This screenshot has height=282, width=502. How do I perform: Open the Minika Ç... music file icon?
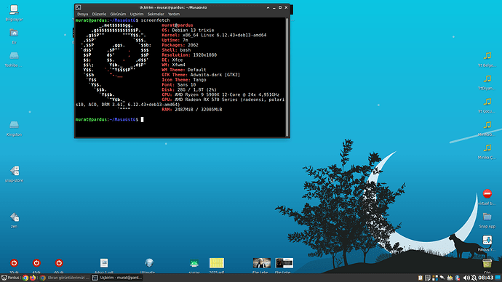(x=487, y=148)
